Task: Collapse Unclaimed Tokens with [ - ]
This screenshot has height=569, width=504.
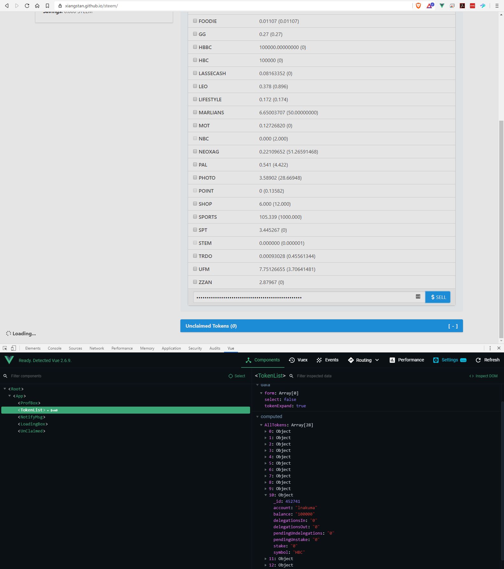Action: pyautogui.click(x=453, y=326)
